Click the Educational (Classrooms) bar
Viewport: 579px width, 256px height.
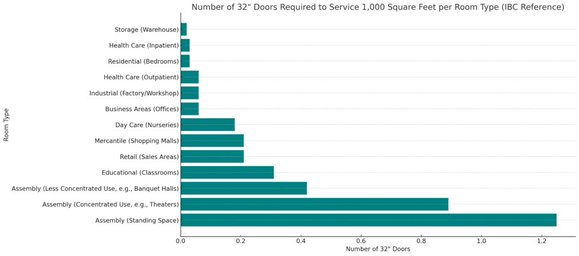pyautogui.click(x=227, y=172)
